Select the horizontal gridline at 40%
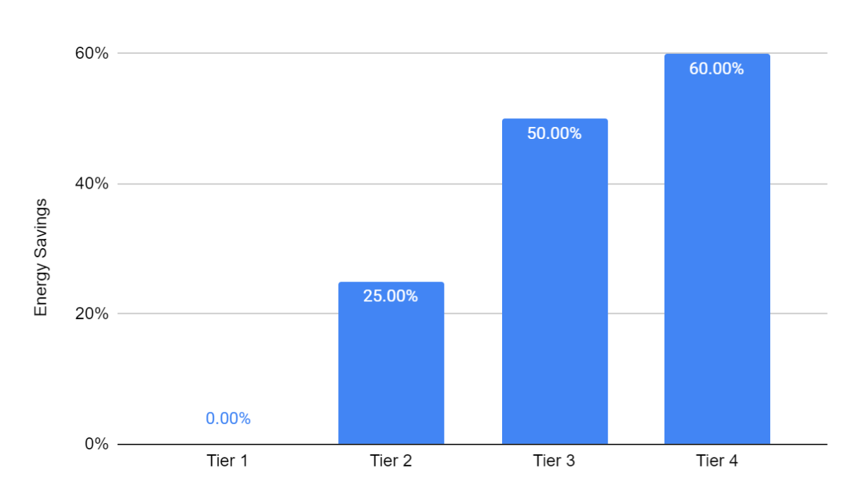Screen dimensions: 856x487 pos(284,184)
